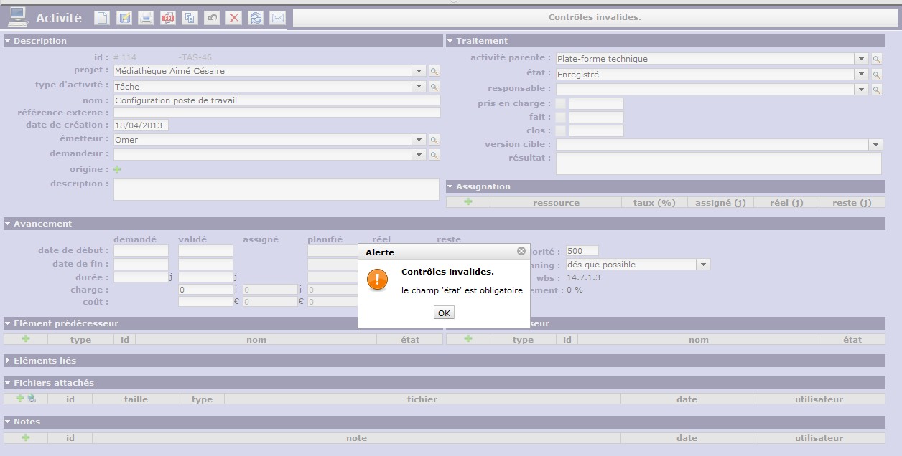Click into the 'nom' text field
This screenshot has width=902, height=456.
pos(276,100)
